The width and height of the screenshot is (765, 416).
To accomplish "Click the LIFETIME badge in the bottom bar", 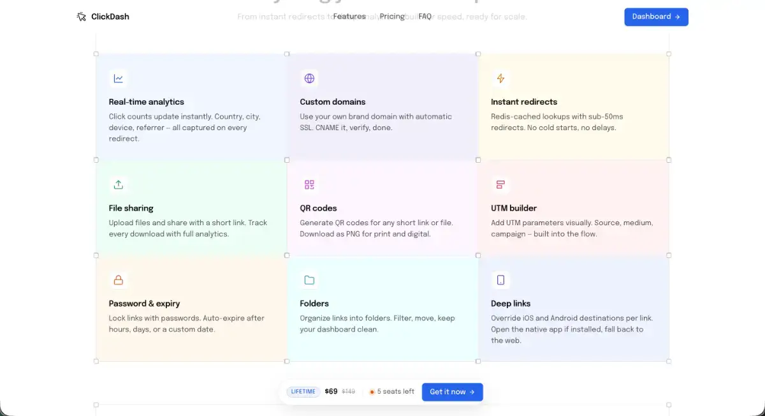I will 303,392.
